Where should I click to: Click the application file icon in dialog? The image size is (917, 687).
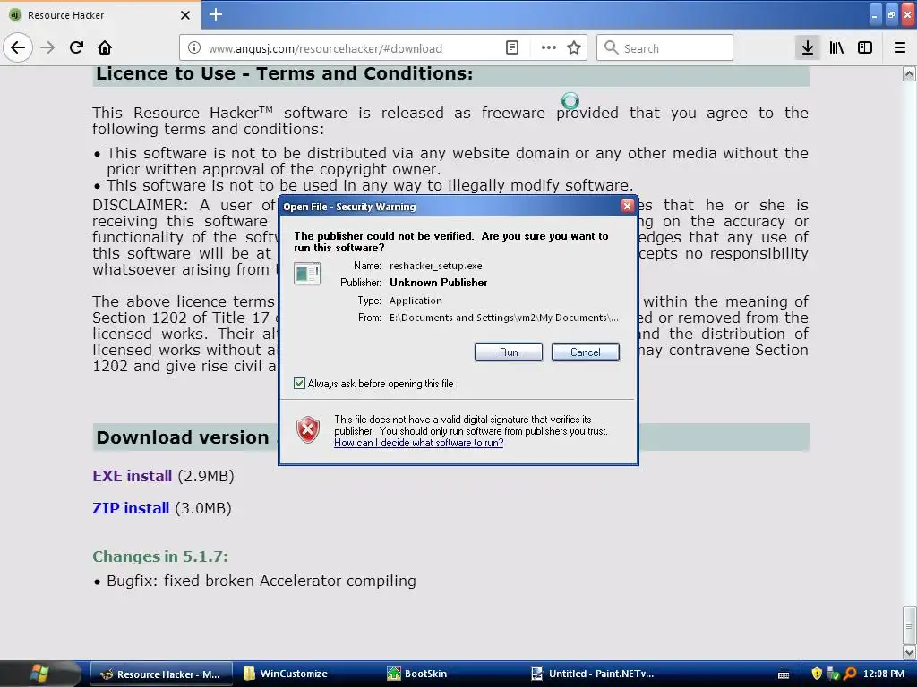coord(307,273)
